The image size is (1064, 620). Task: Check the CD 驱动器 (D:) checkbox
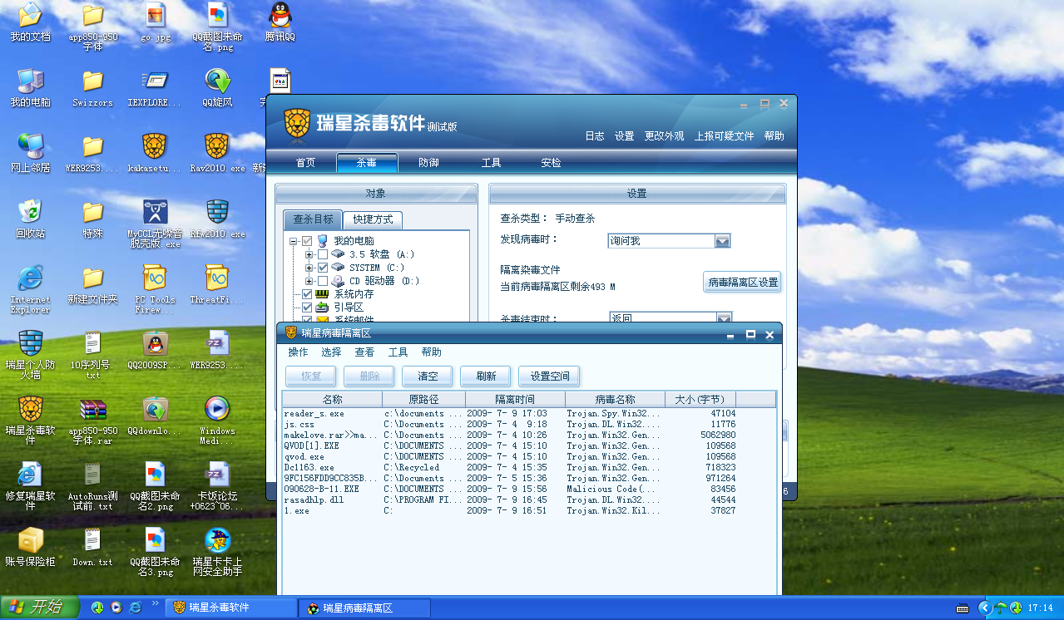(323, 281)
